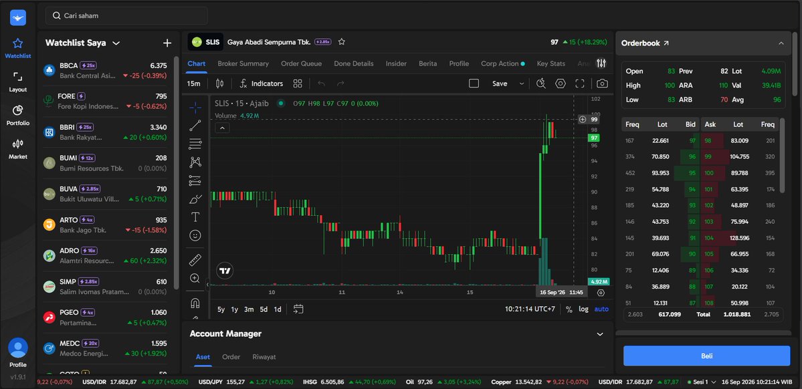802x389 pixels.
Task: Switch to the Riwayat tab
Action: (x=264, y=357)
